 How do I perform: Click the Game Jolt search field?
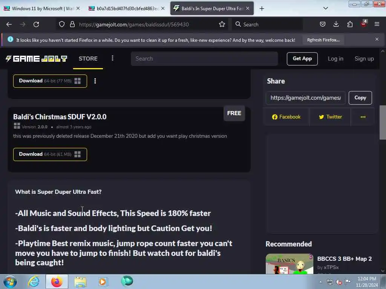click(204, 59)
